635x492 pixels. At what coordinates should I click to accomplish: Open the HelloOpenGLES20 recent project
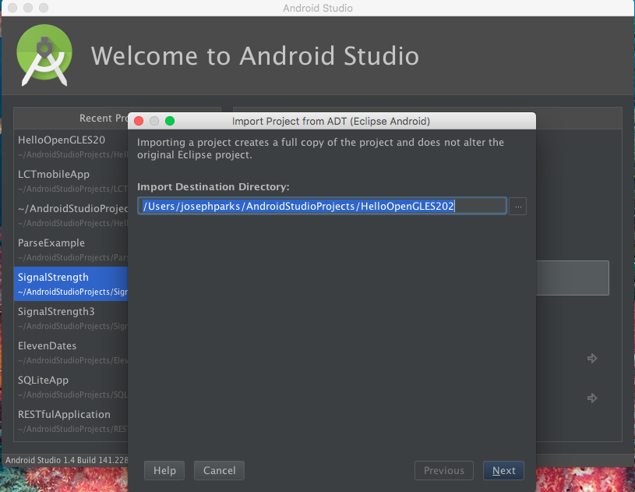[x=71, y=147]
